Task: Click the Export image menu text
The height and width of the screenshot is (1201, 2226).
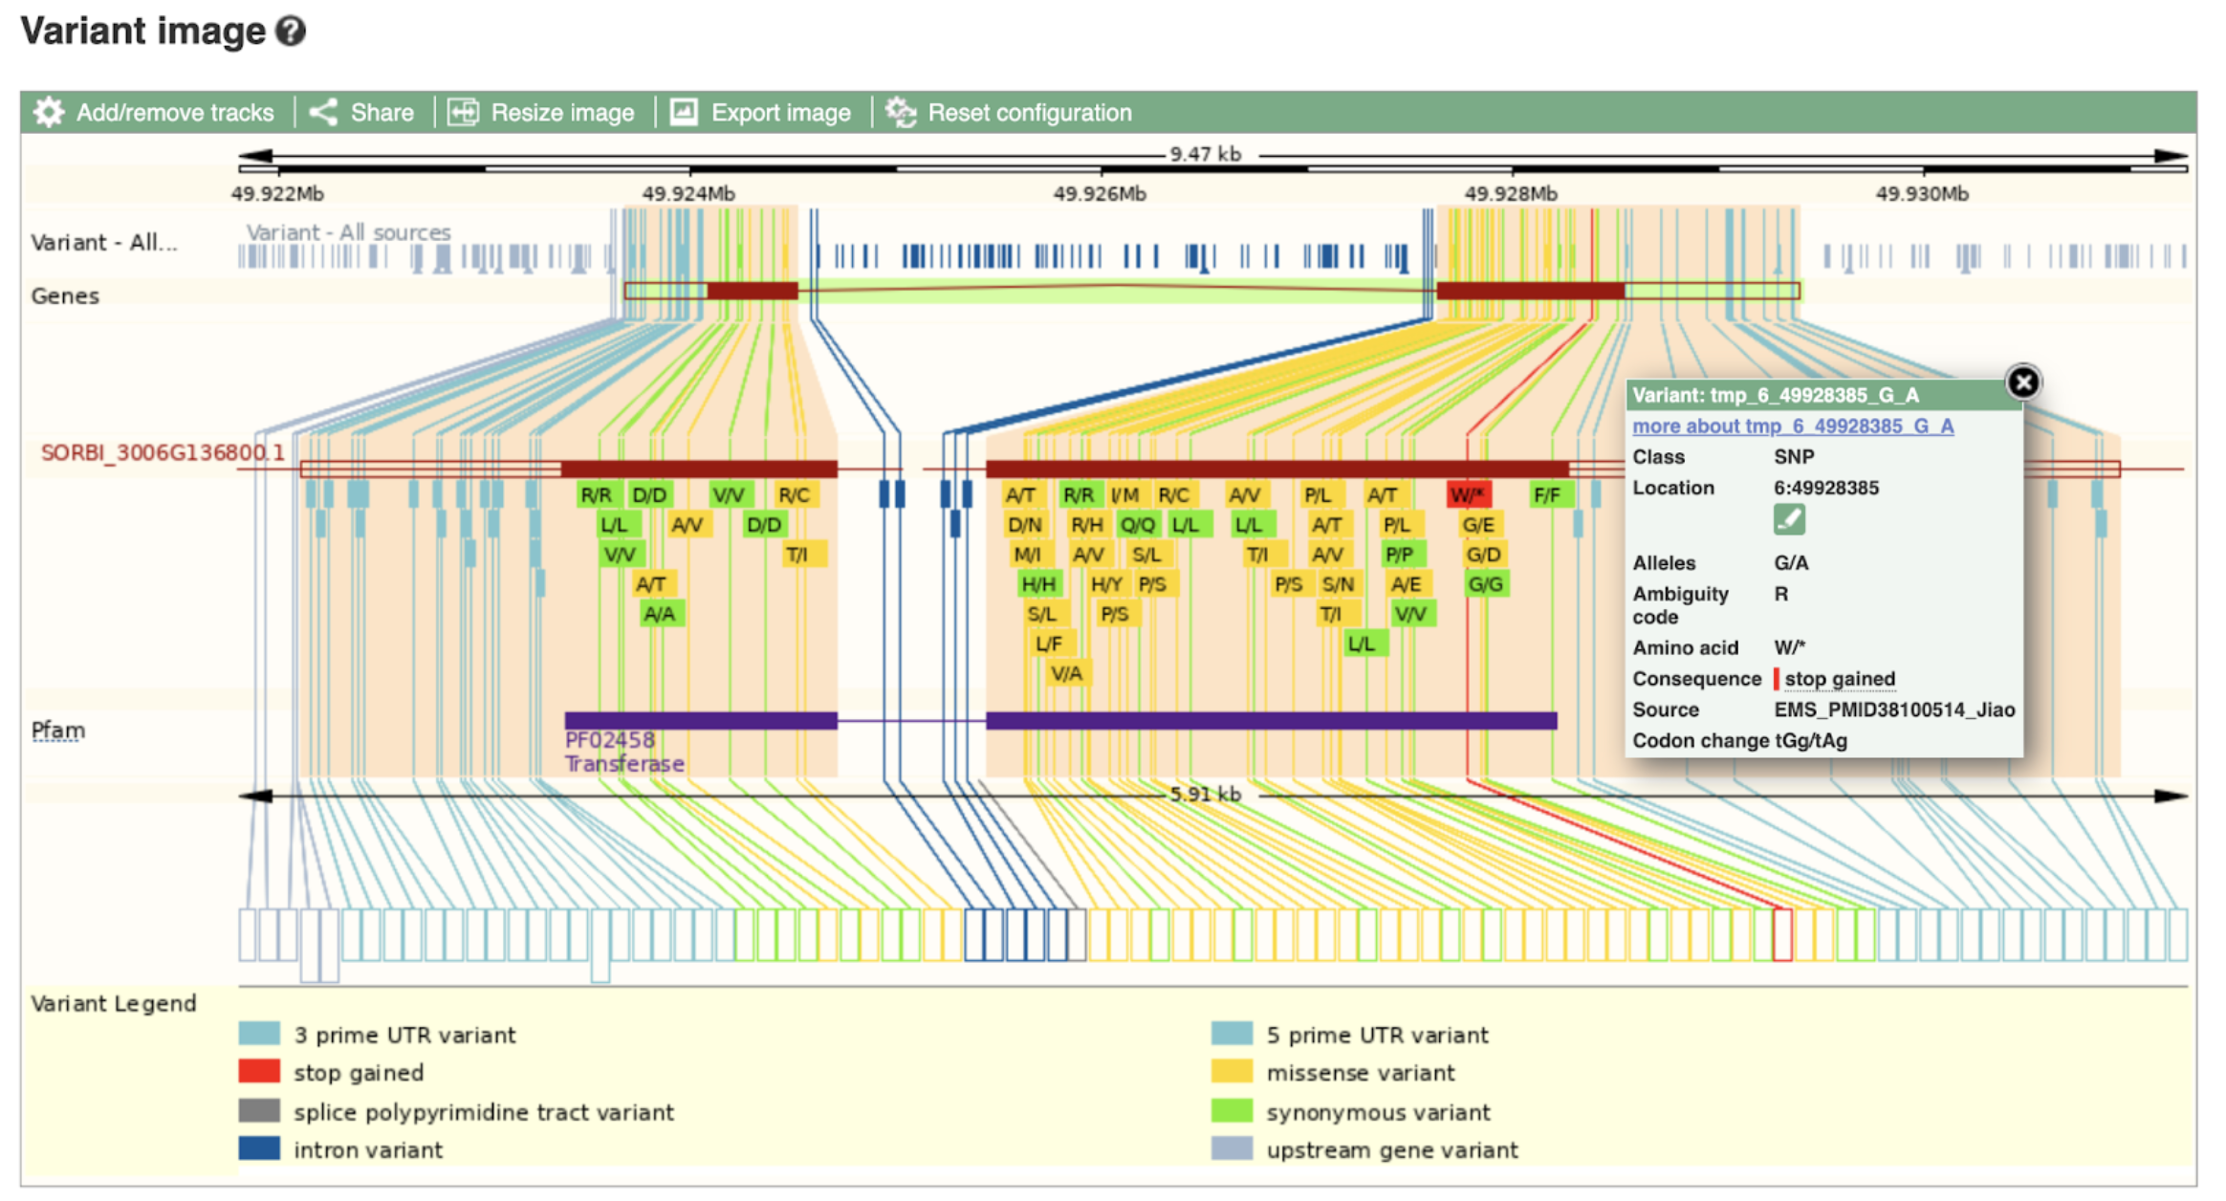Action: tap(780, 113)
